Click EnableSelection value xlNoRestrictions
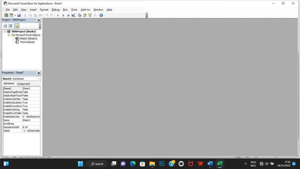Screen dimensions: 300x169 (31, 117)
